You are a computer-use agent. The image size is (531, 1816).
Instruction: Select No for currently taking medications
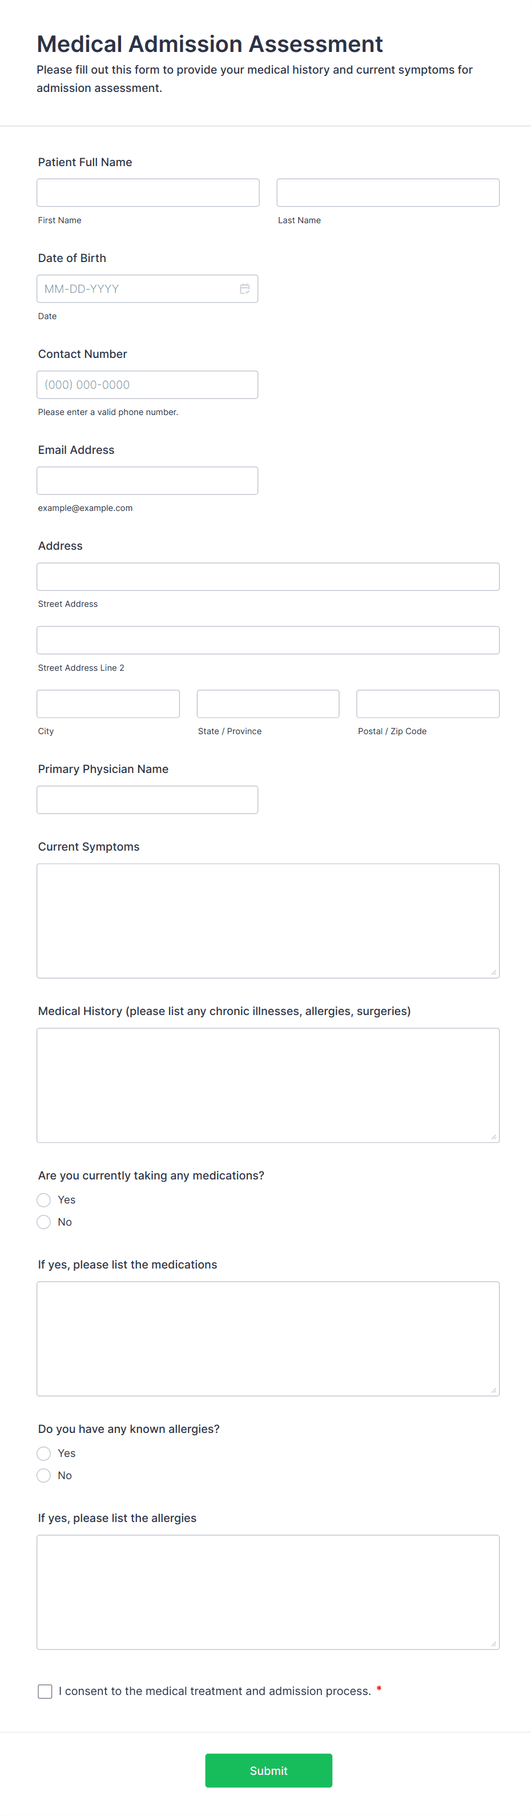(43, 1222)
